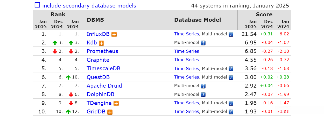324x116 pixels.
Task: Click the info icon beside Kdb's Multi-model
Action: pos(203,43)
